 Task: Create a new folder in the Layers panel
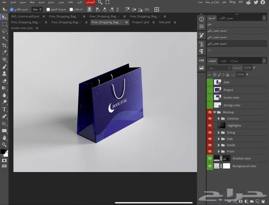click(252, 201)
